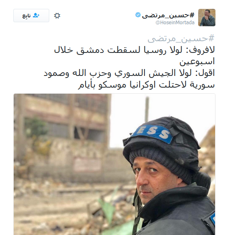This screenshot has height=235, width=228.
Task: Click the tweet line starting with لافروف
Action: [x=134, y=50]
